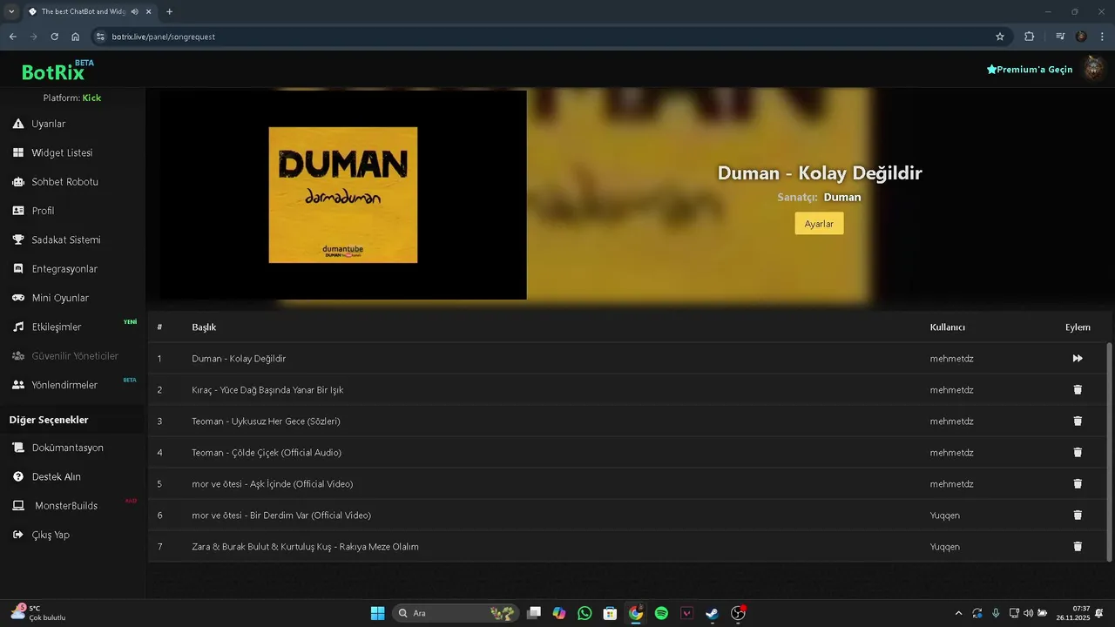The image size is (1115, 627).
Task: Click Yuqqen in Bir Derdim Var row
Action: (x=945, y=516)
